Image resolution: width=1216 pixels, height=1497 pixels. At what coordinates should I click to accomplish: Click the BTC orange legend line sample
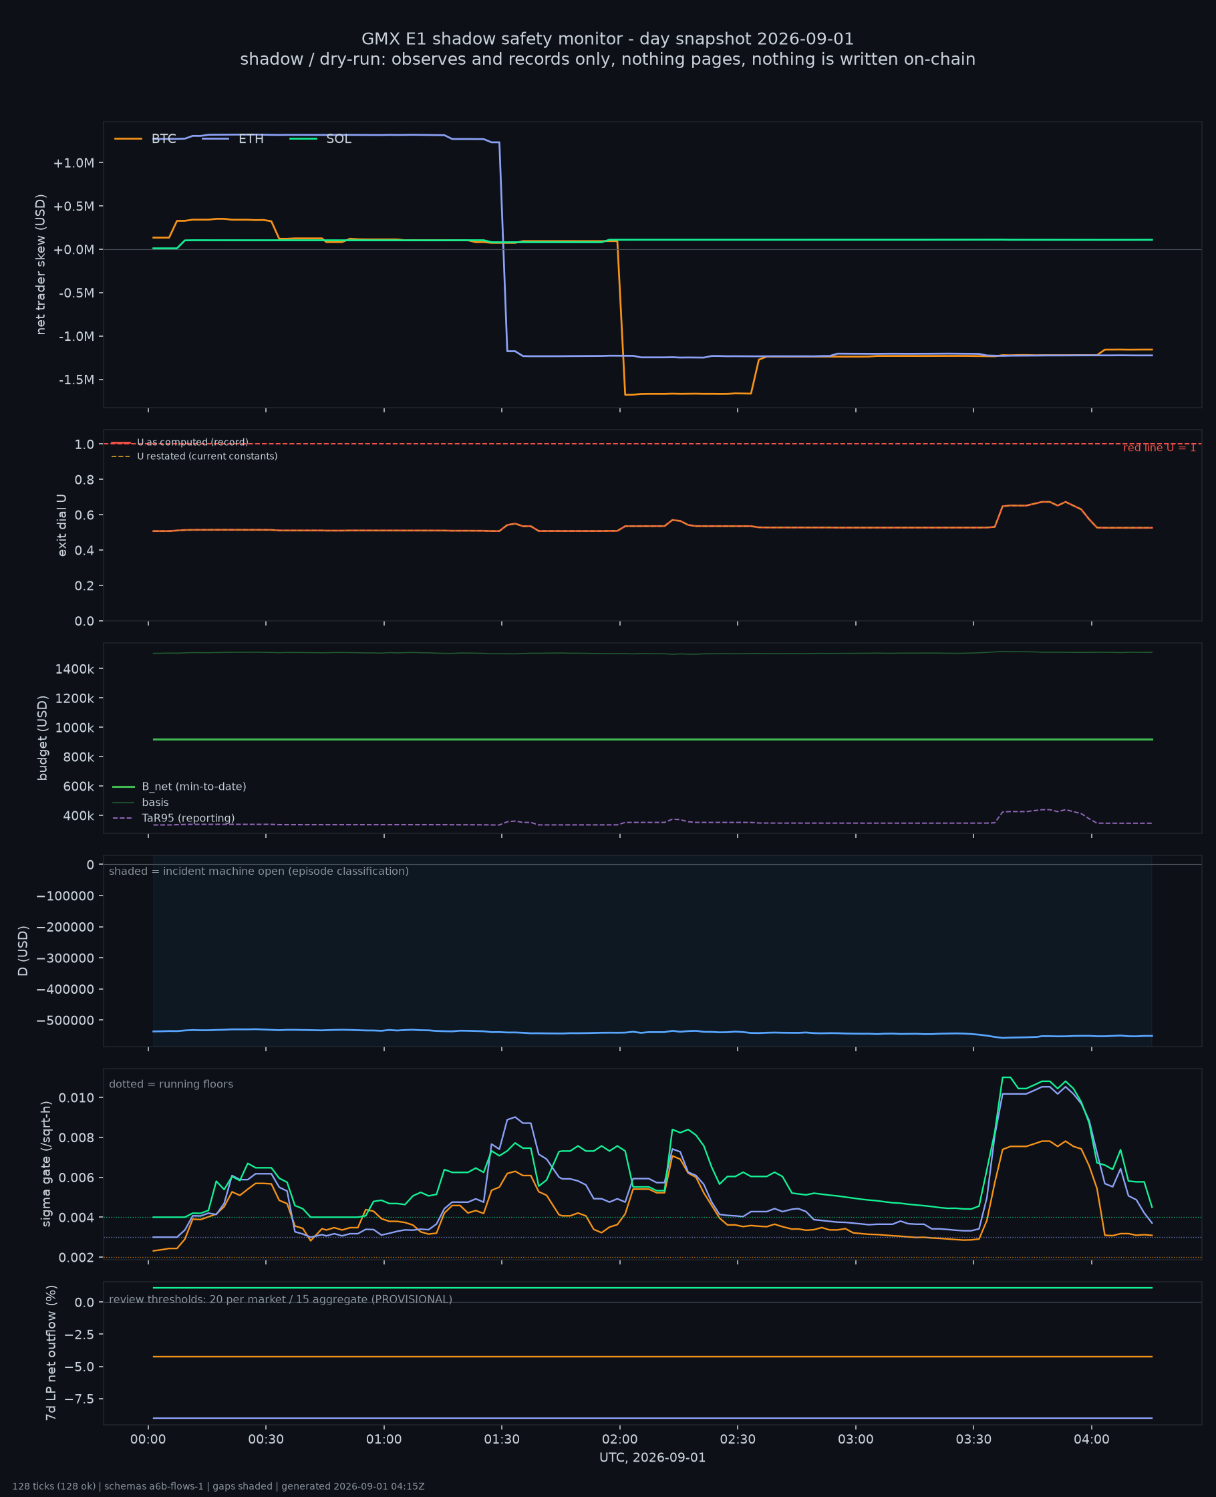click(x=128, y=139)
